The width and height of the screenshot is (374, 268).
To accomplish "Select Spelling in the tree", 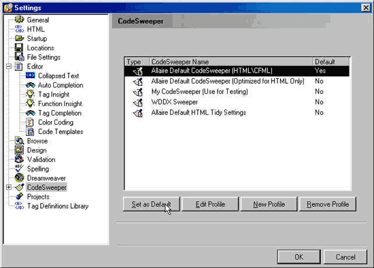I will pos(38,169).
